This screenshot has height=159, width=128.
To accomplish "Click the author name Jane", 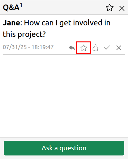I will (x=11, y=23).
